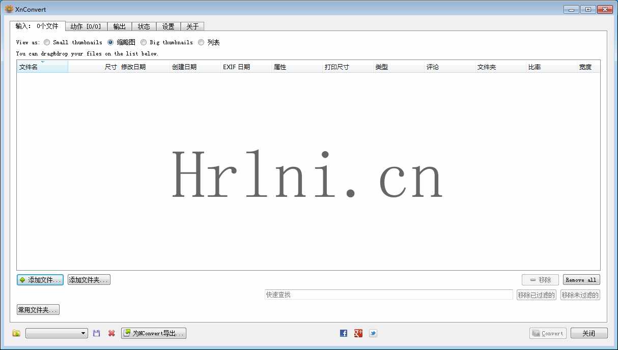Open the 输出 tab
This screenshot has height=350, width=618.
120,26
